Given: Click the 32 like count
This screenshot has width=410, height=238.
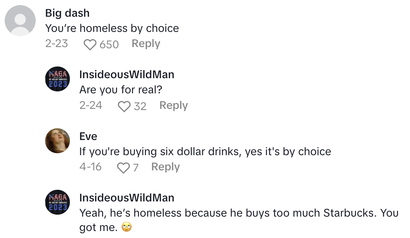Looking at the screenshot, I should point(140,106).
